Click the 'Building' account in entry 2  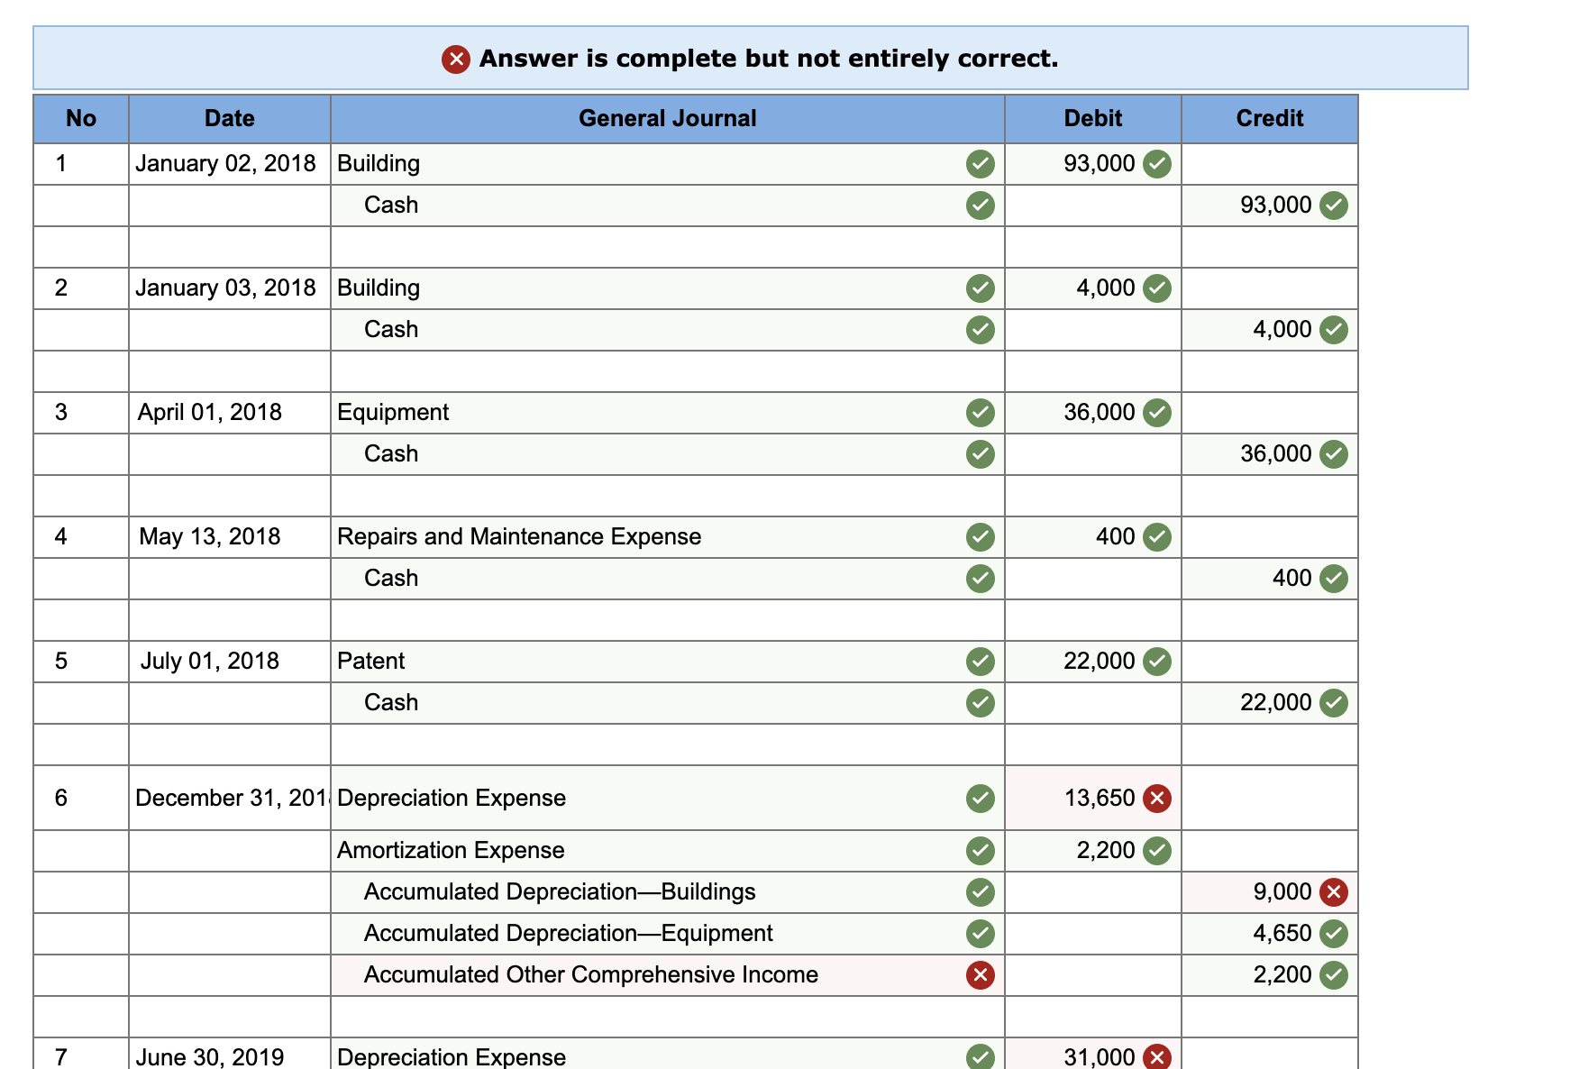tap(668, 288)
